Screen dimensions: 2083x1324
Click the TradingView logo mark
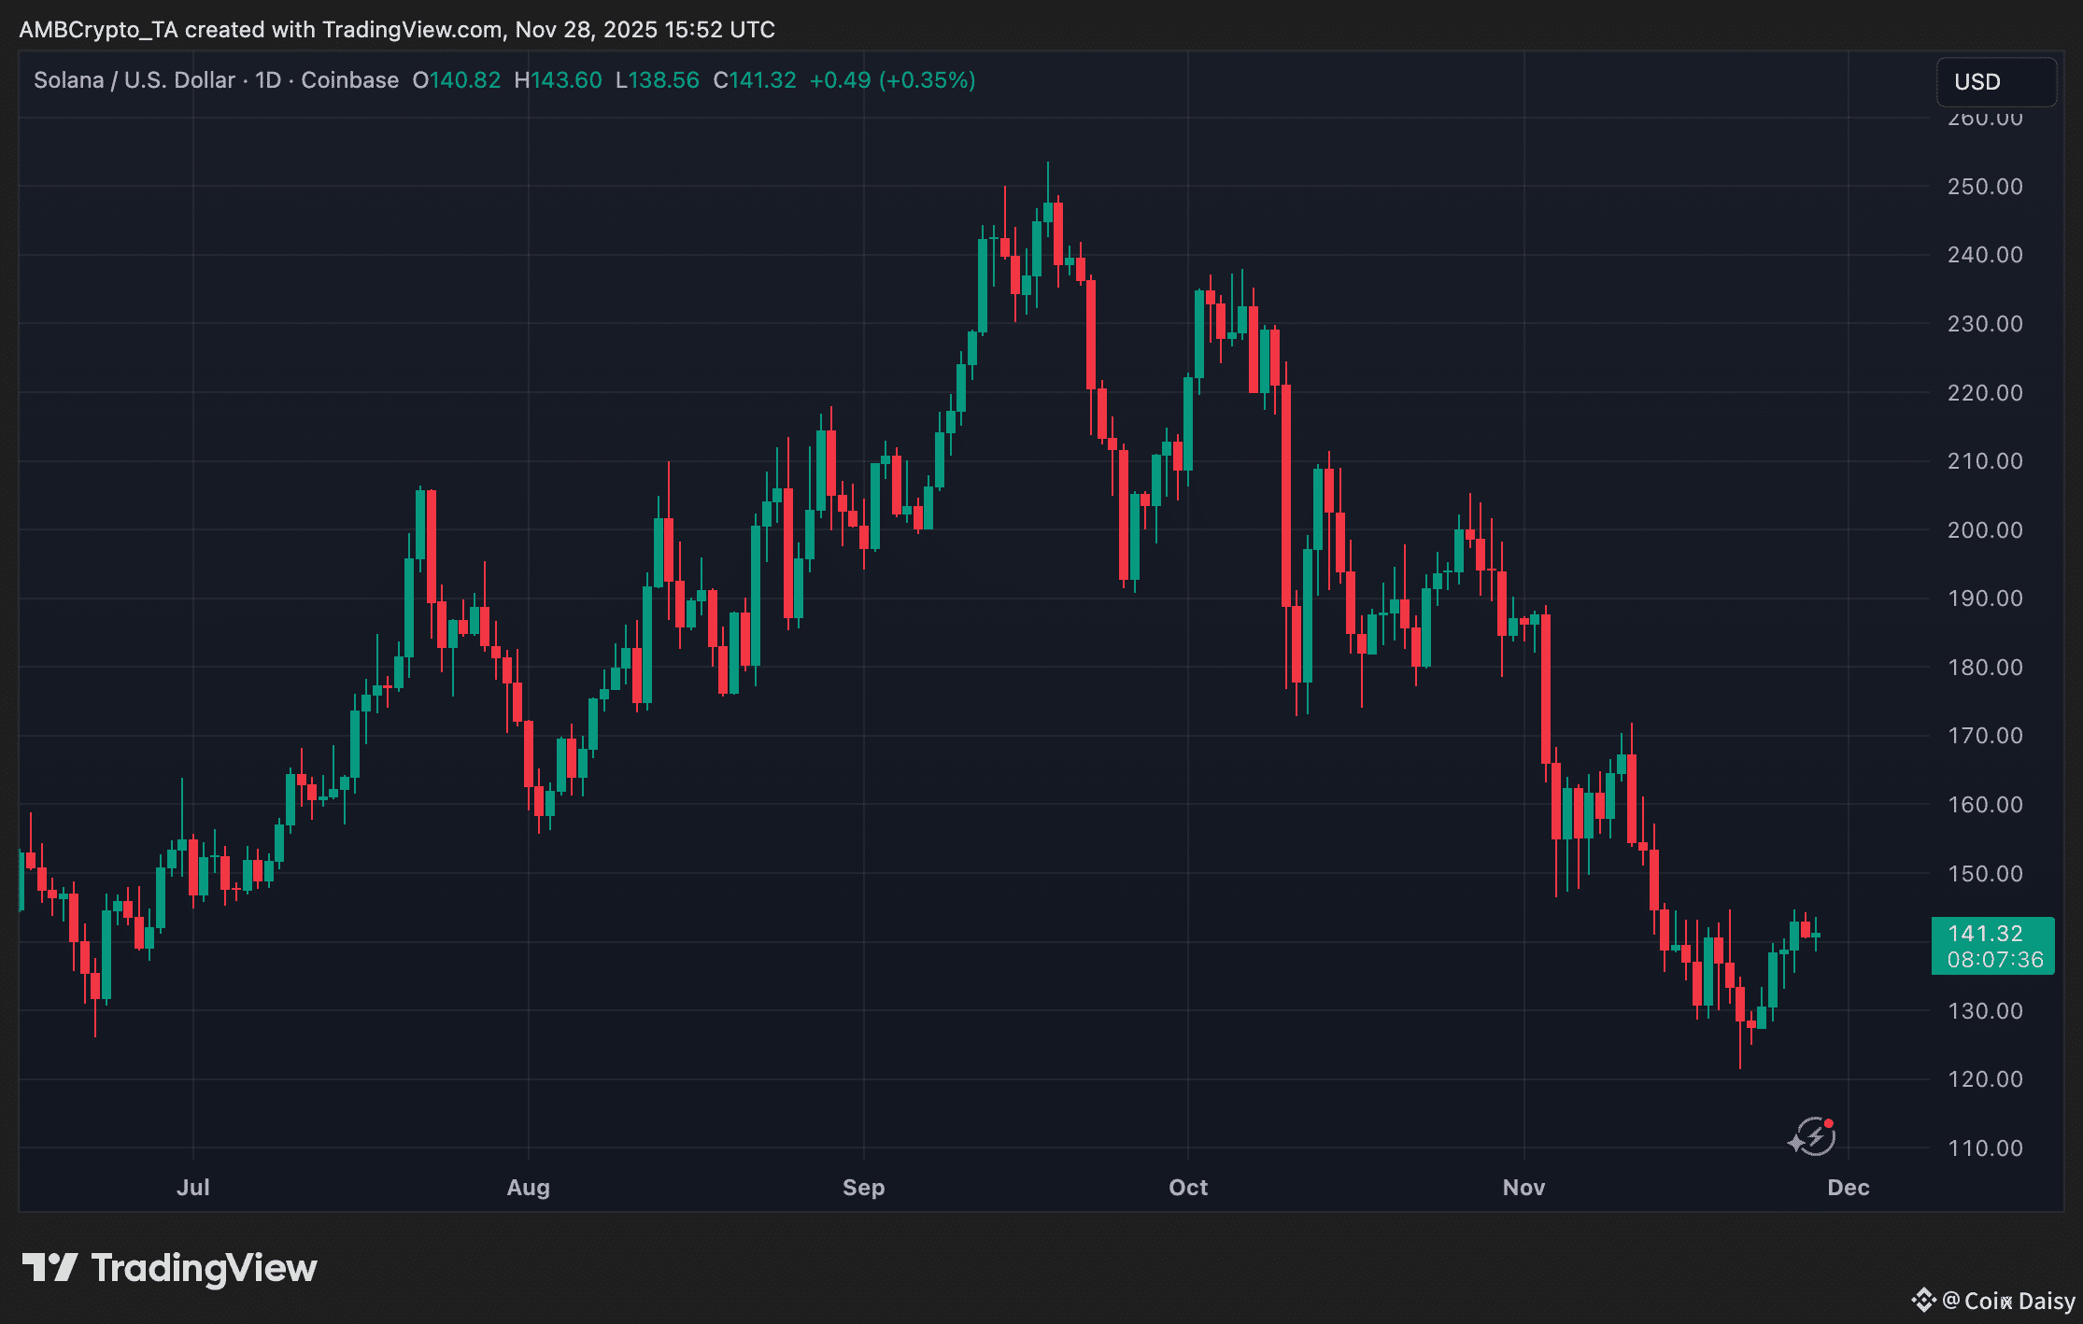point(50,1267)
